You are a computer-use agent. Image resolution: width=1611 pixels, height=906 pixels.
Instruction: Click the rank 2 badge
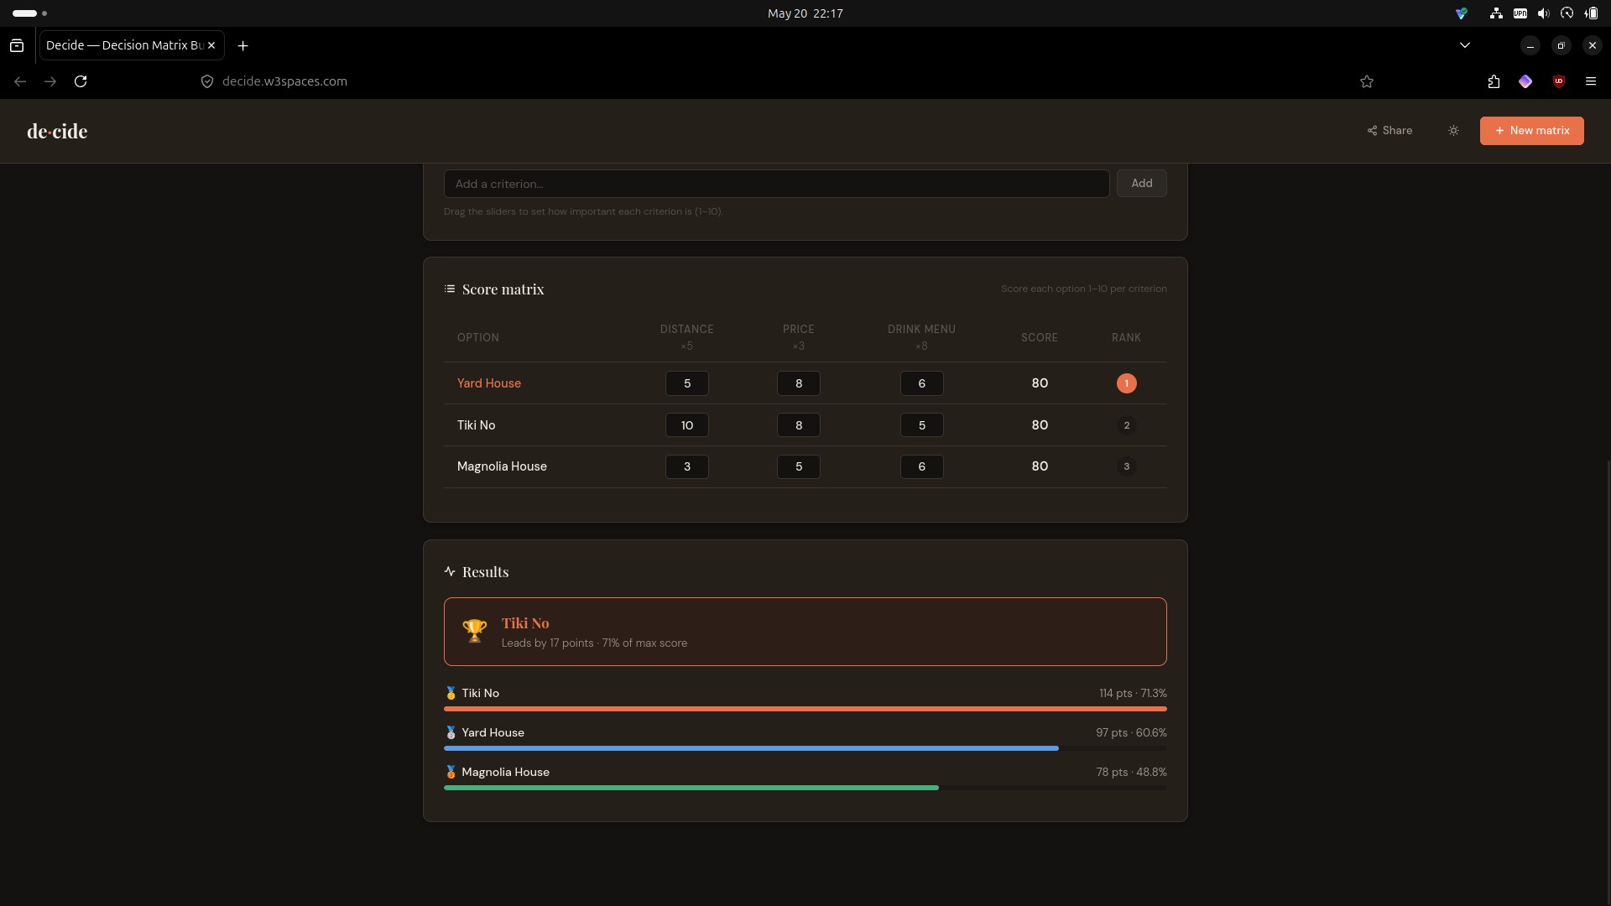pyautogui.click(x=1126, y=425)
